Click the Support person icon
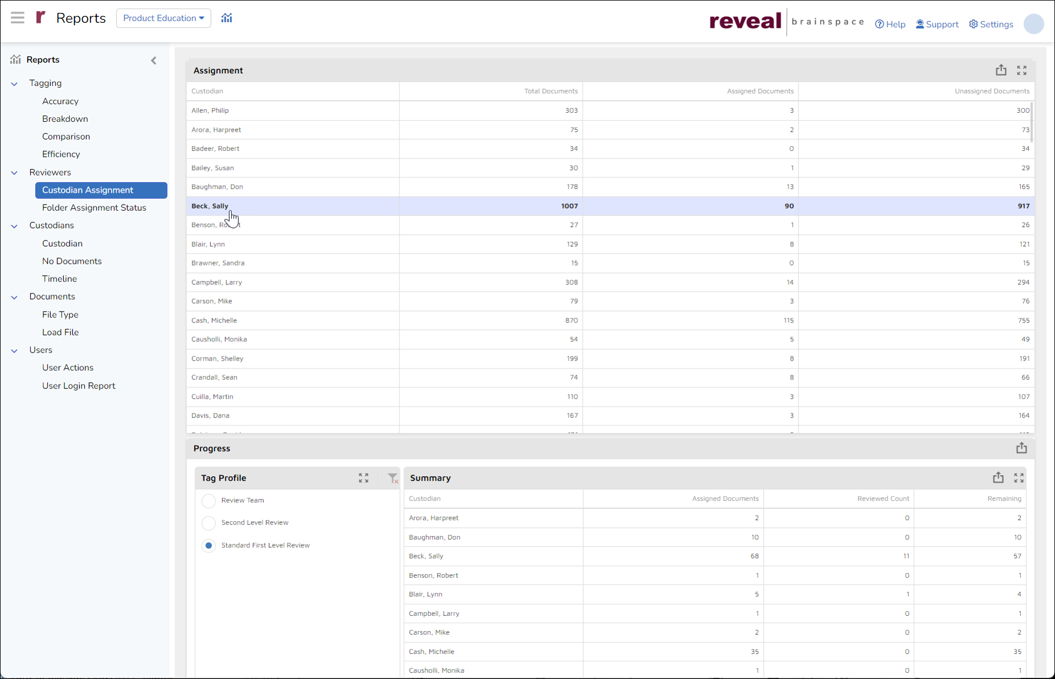The width and height of the screenshot is (1055, 679). pos(920,24)
